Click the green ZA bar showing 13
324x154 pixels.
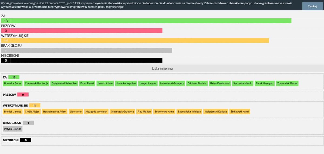point(146,21)
